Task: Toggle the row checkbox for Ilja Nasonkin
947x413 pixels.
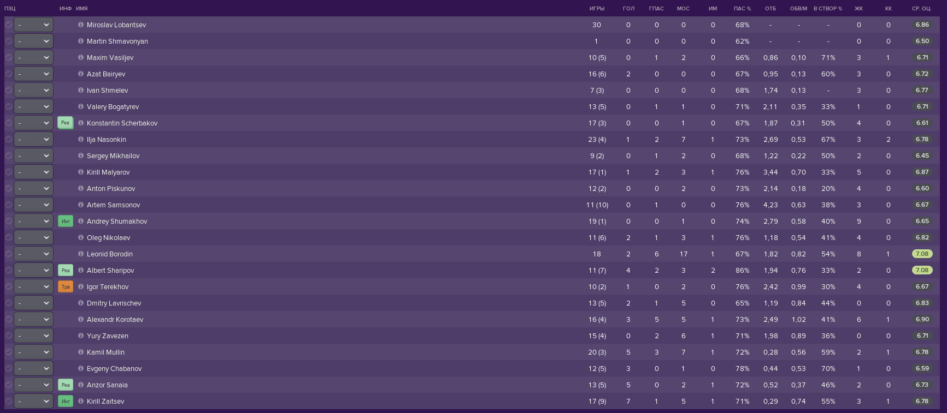Action: 8,139
